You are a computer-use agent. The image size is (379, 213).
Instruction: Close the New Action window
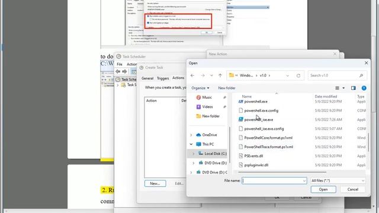click(335, 54)
